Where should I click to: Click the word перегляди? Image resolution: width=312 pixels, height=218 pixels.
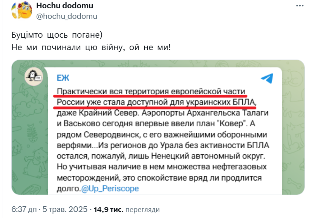[142, 209]
